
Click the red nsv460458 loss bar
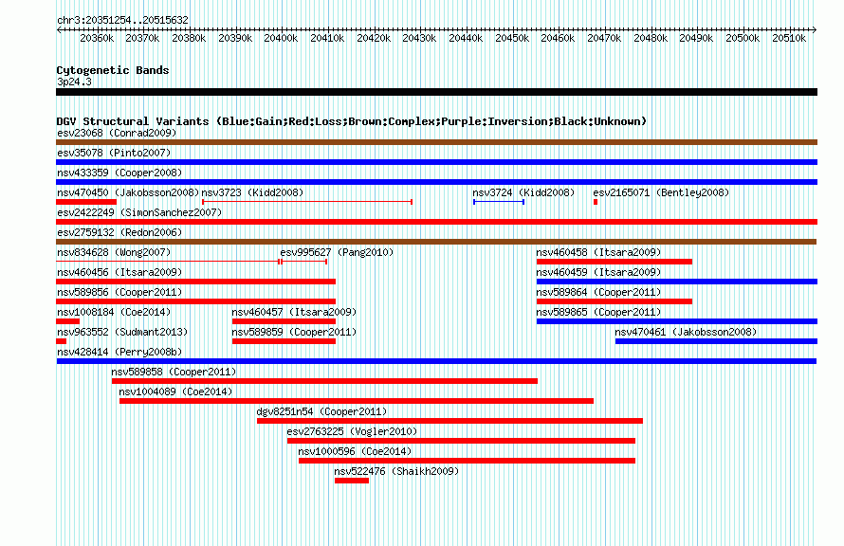[615, 262]
